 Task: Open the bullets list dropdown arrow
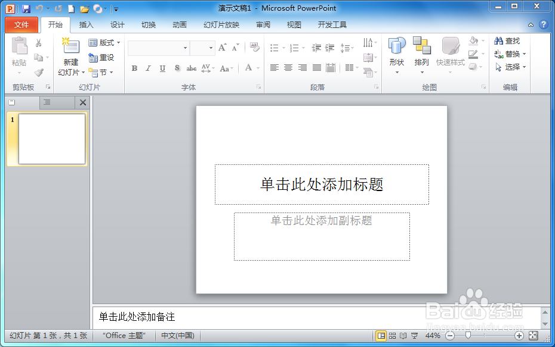[283, 48]
